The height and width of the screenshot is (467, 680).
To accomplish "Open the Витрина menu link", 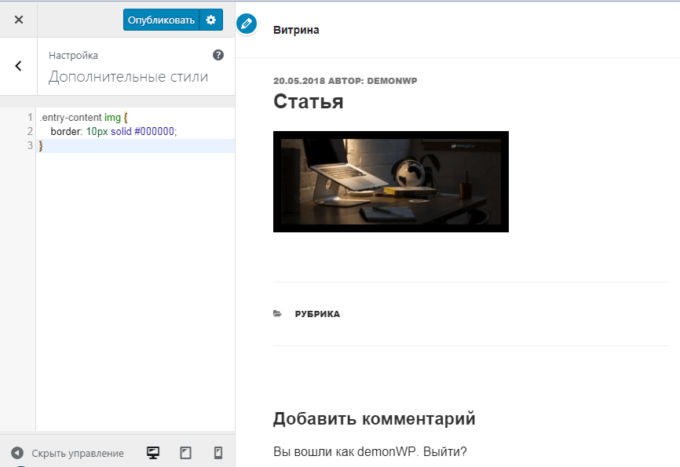I will [x=296, y=30].
